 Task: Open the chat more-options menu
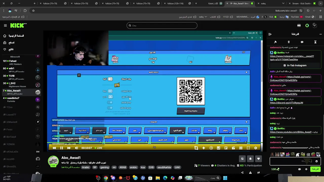coord(320,34)
